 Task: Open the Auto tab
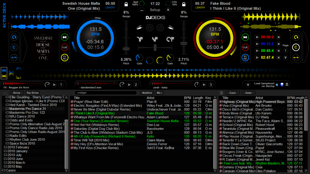coord(248,93)
